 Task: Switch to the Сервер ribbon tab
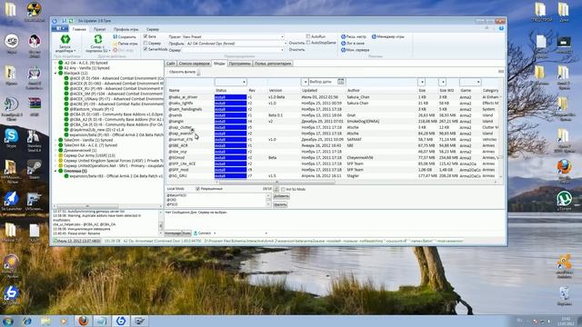point(153,29)
